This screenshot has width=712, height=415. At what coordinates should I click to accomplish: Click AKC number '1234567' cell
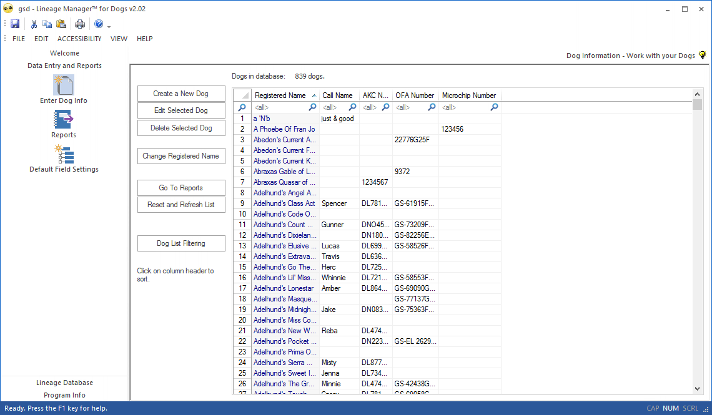376,182
